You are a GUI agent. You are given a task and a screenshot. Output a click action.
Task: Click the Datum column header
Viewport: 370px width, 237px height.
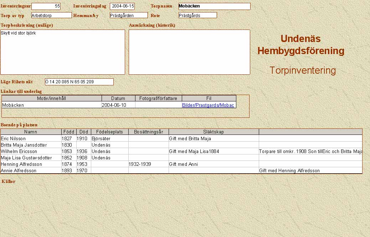click(x=118, y=99)
